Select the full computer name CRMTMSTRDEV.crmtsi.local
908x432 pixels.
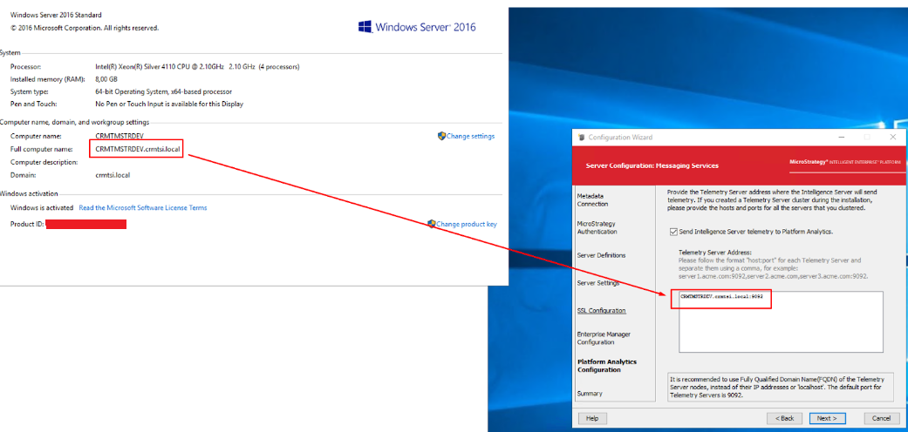(x=138, y=149)
